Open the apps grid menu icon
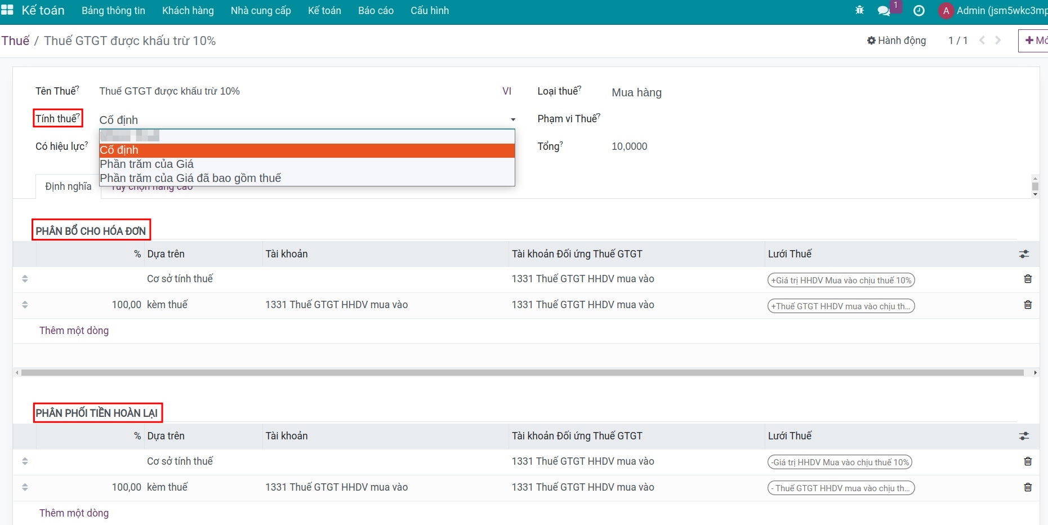1048x525 pixels. [x=7, y=10]
